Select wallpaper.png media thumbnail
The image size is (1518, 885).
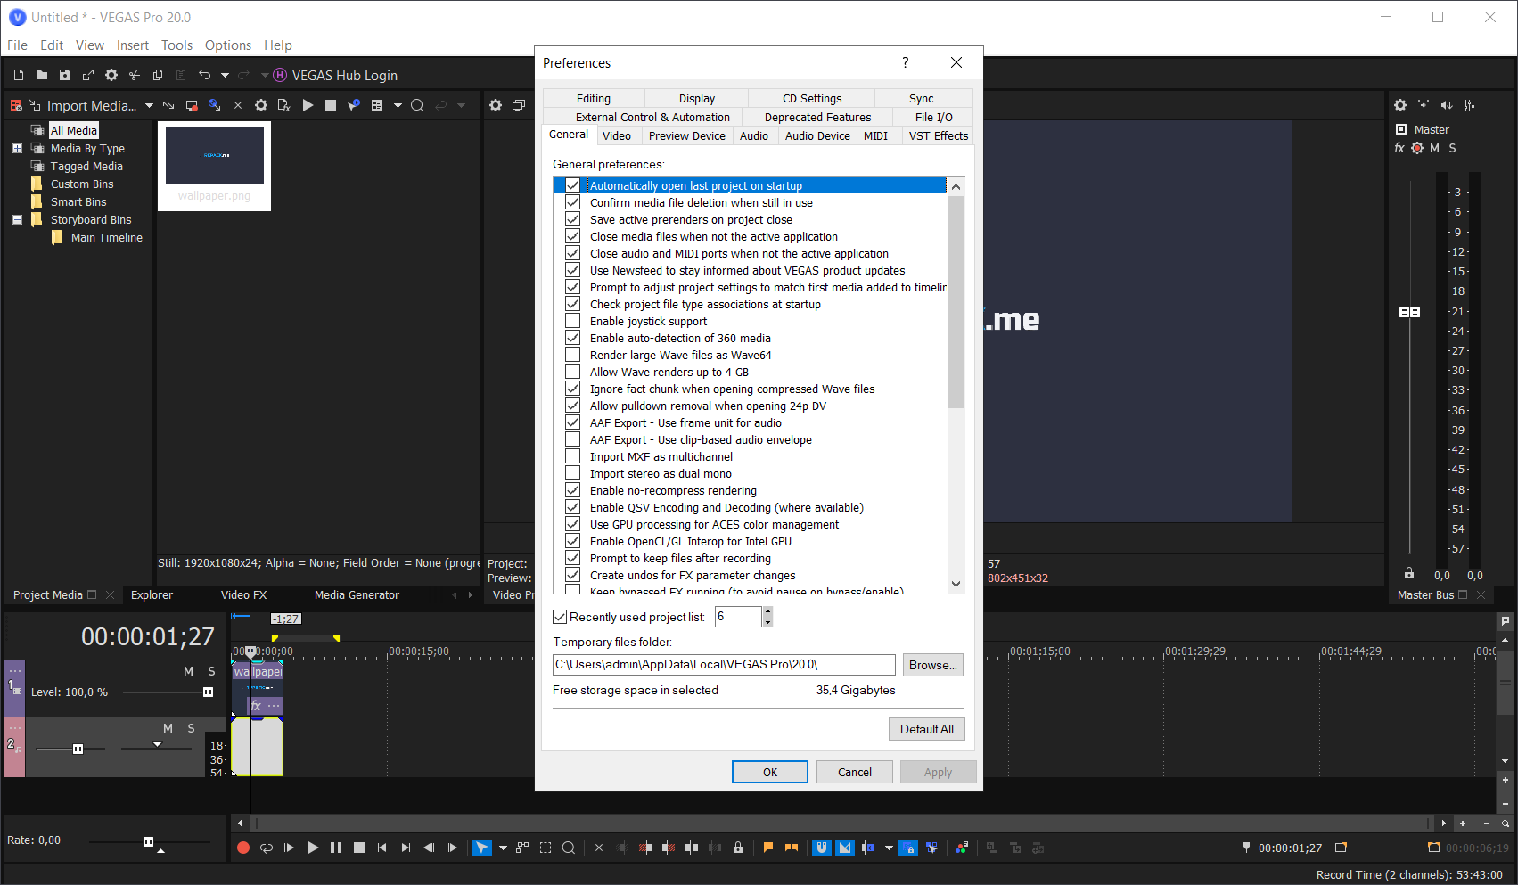coord(215,166)
